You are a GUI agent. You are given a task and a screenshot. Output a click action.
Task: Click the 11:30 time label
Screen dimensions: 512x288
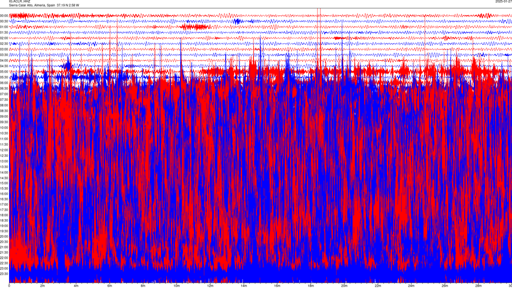(4, 145)
